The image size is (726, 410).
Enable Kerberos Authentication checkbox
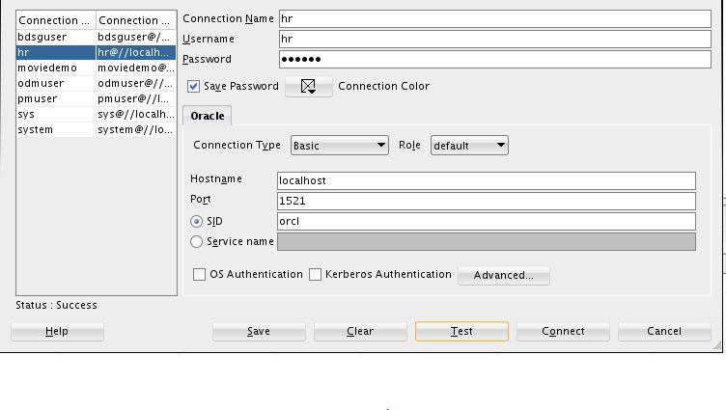click(316, 275)
